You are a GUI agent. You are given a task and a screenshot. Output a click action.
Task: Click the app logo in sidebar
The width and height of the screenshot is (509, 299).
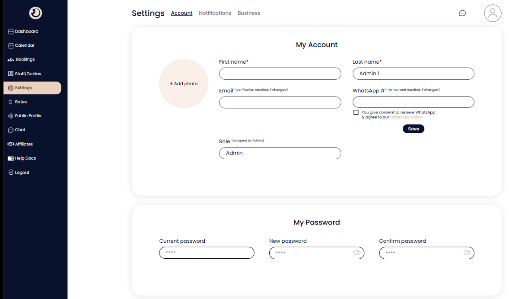35,13
